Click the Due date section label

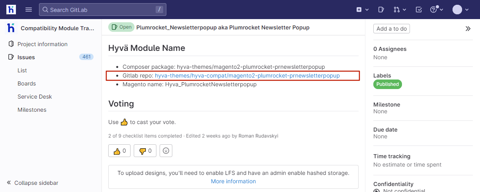(385, 130)
